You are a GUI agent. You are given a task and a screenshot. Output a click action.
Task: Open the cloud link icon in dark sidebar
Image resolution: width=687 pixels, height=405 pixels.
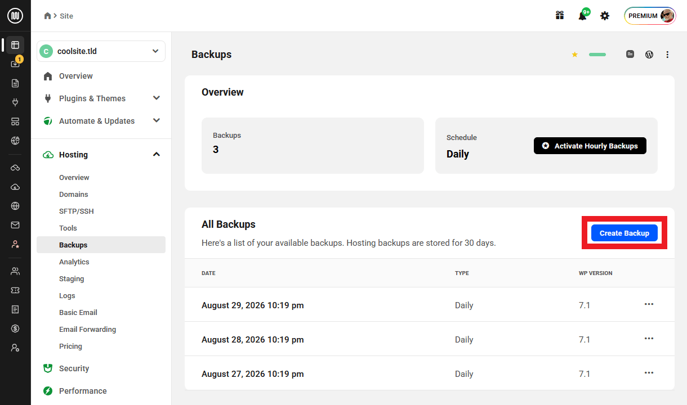point(15,168)
